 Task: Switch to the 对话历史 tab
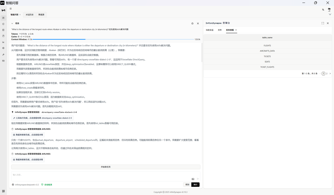click(30, 15)
